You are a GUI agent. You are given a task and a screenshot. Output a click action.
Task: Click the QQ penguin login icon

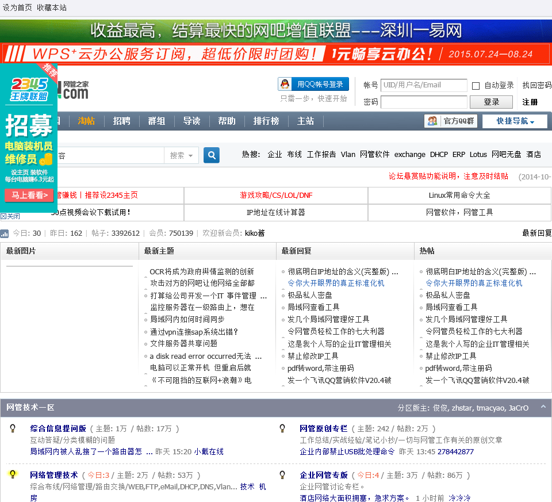pos(285,84)
